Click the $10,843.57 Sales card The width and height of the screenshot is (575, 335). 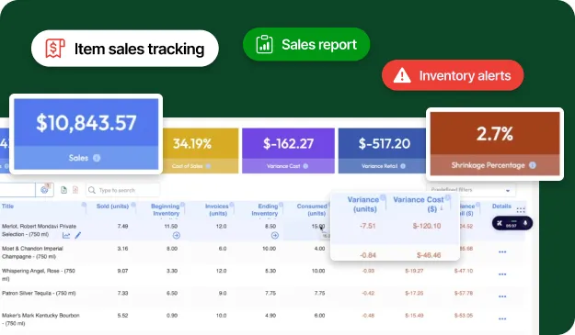click(86, 134)
